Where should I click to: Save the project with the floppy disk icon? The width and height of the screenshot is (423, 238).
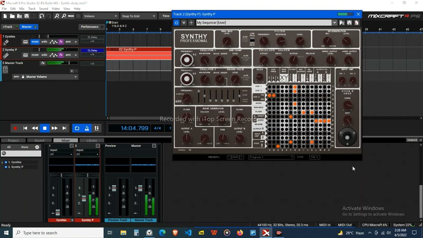[27, 16]
